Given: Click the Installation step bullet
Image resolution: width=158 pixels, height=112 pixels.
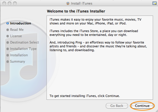Looking at the screenshot, I should click(8, 55).
